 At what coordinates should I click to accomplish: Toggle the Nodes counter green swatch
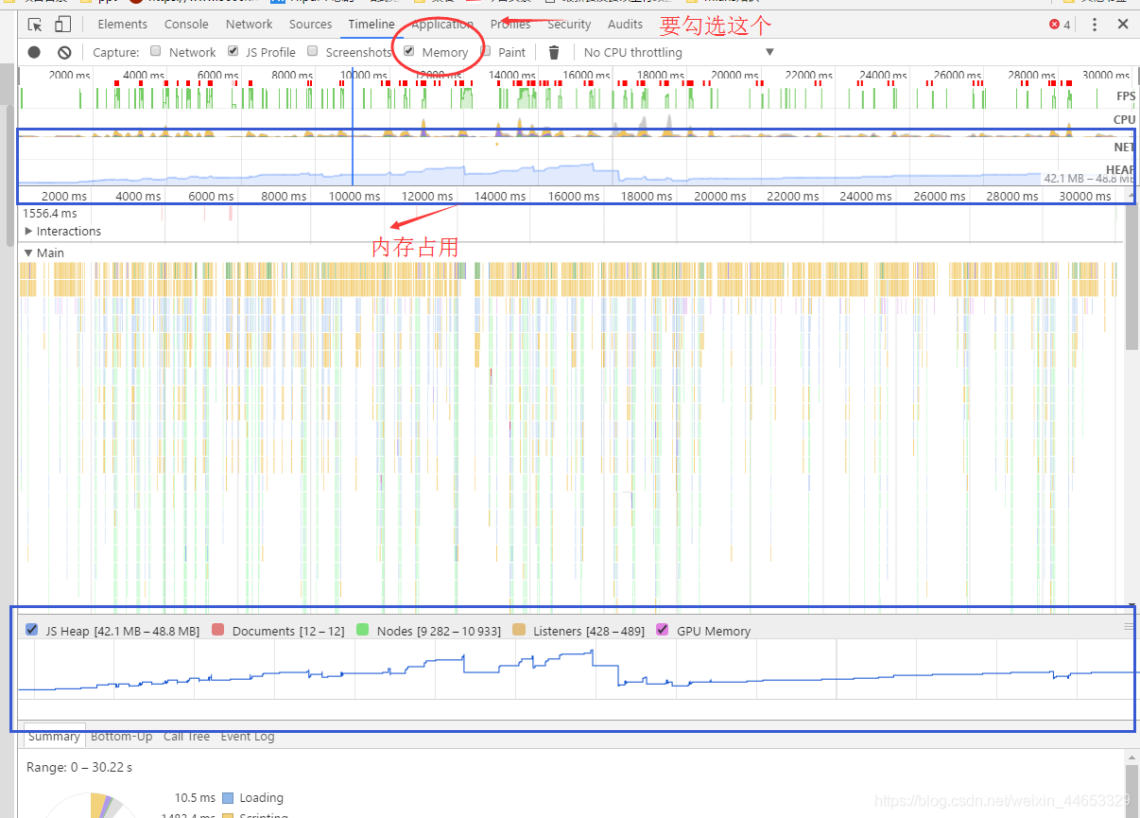(363, 630)
